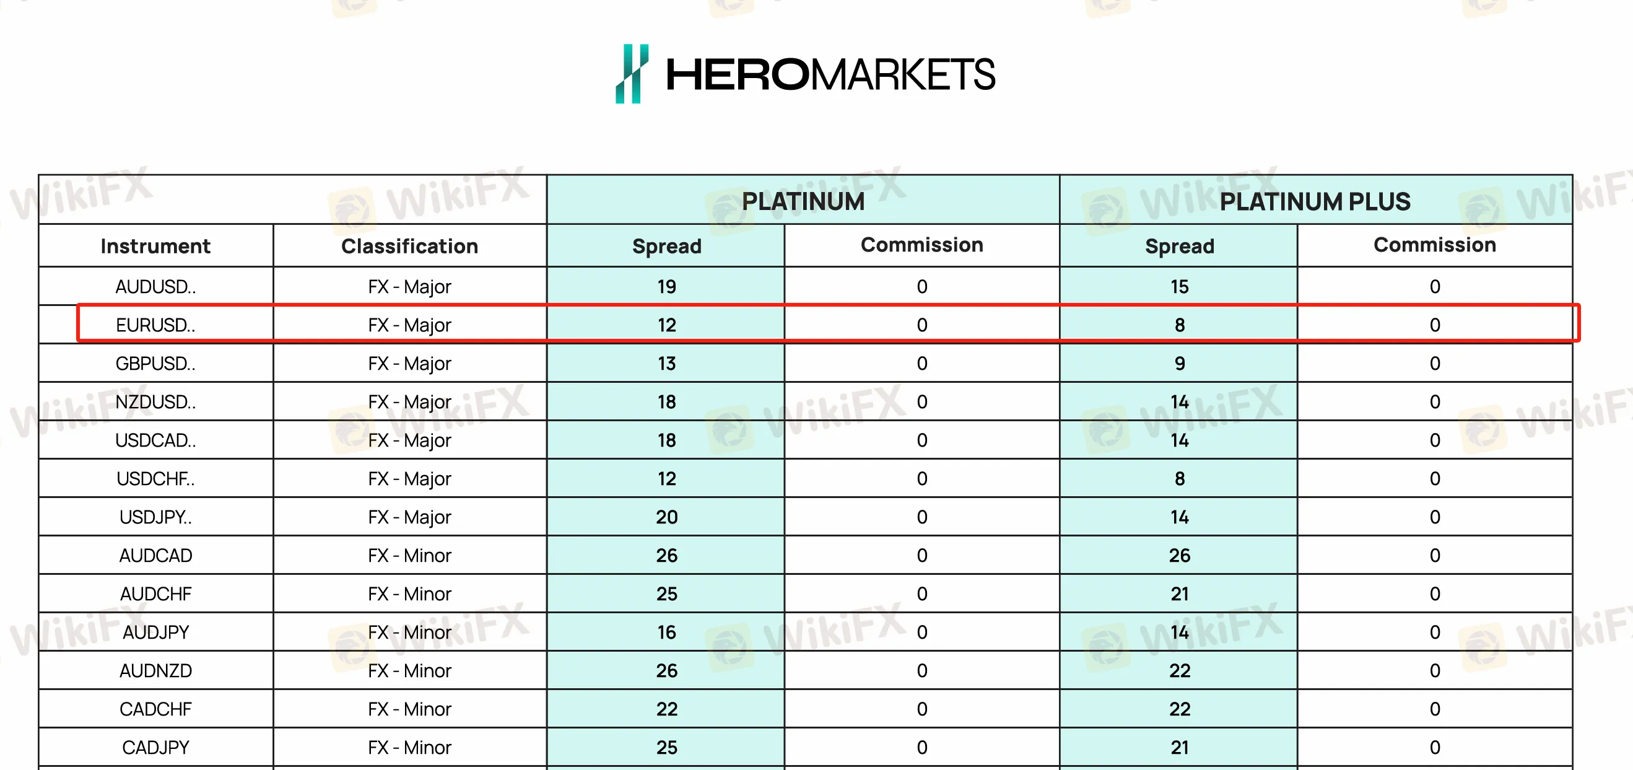Click the Platinum Plus Commission column header
This screenshot has height=770, width=1633.
point(1435,245)
